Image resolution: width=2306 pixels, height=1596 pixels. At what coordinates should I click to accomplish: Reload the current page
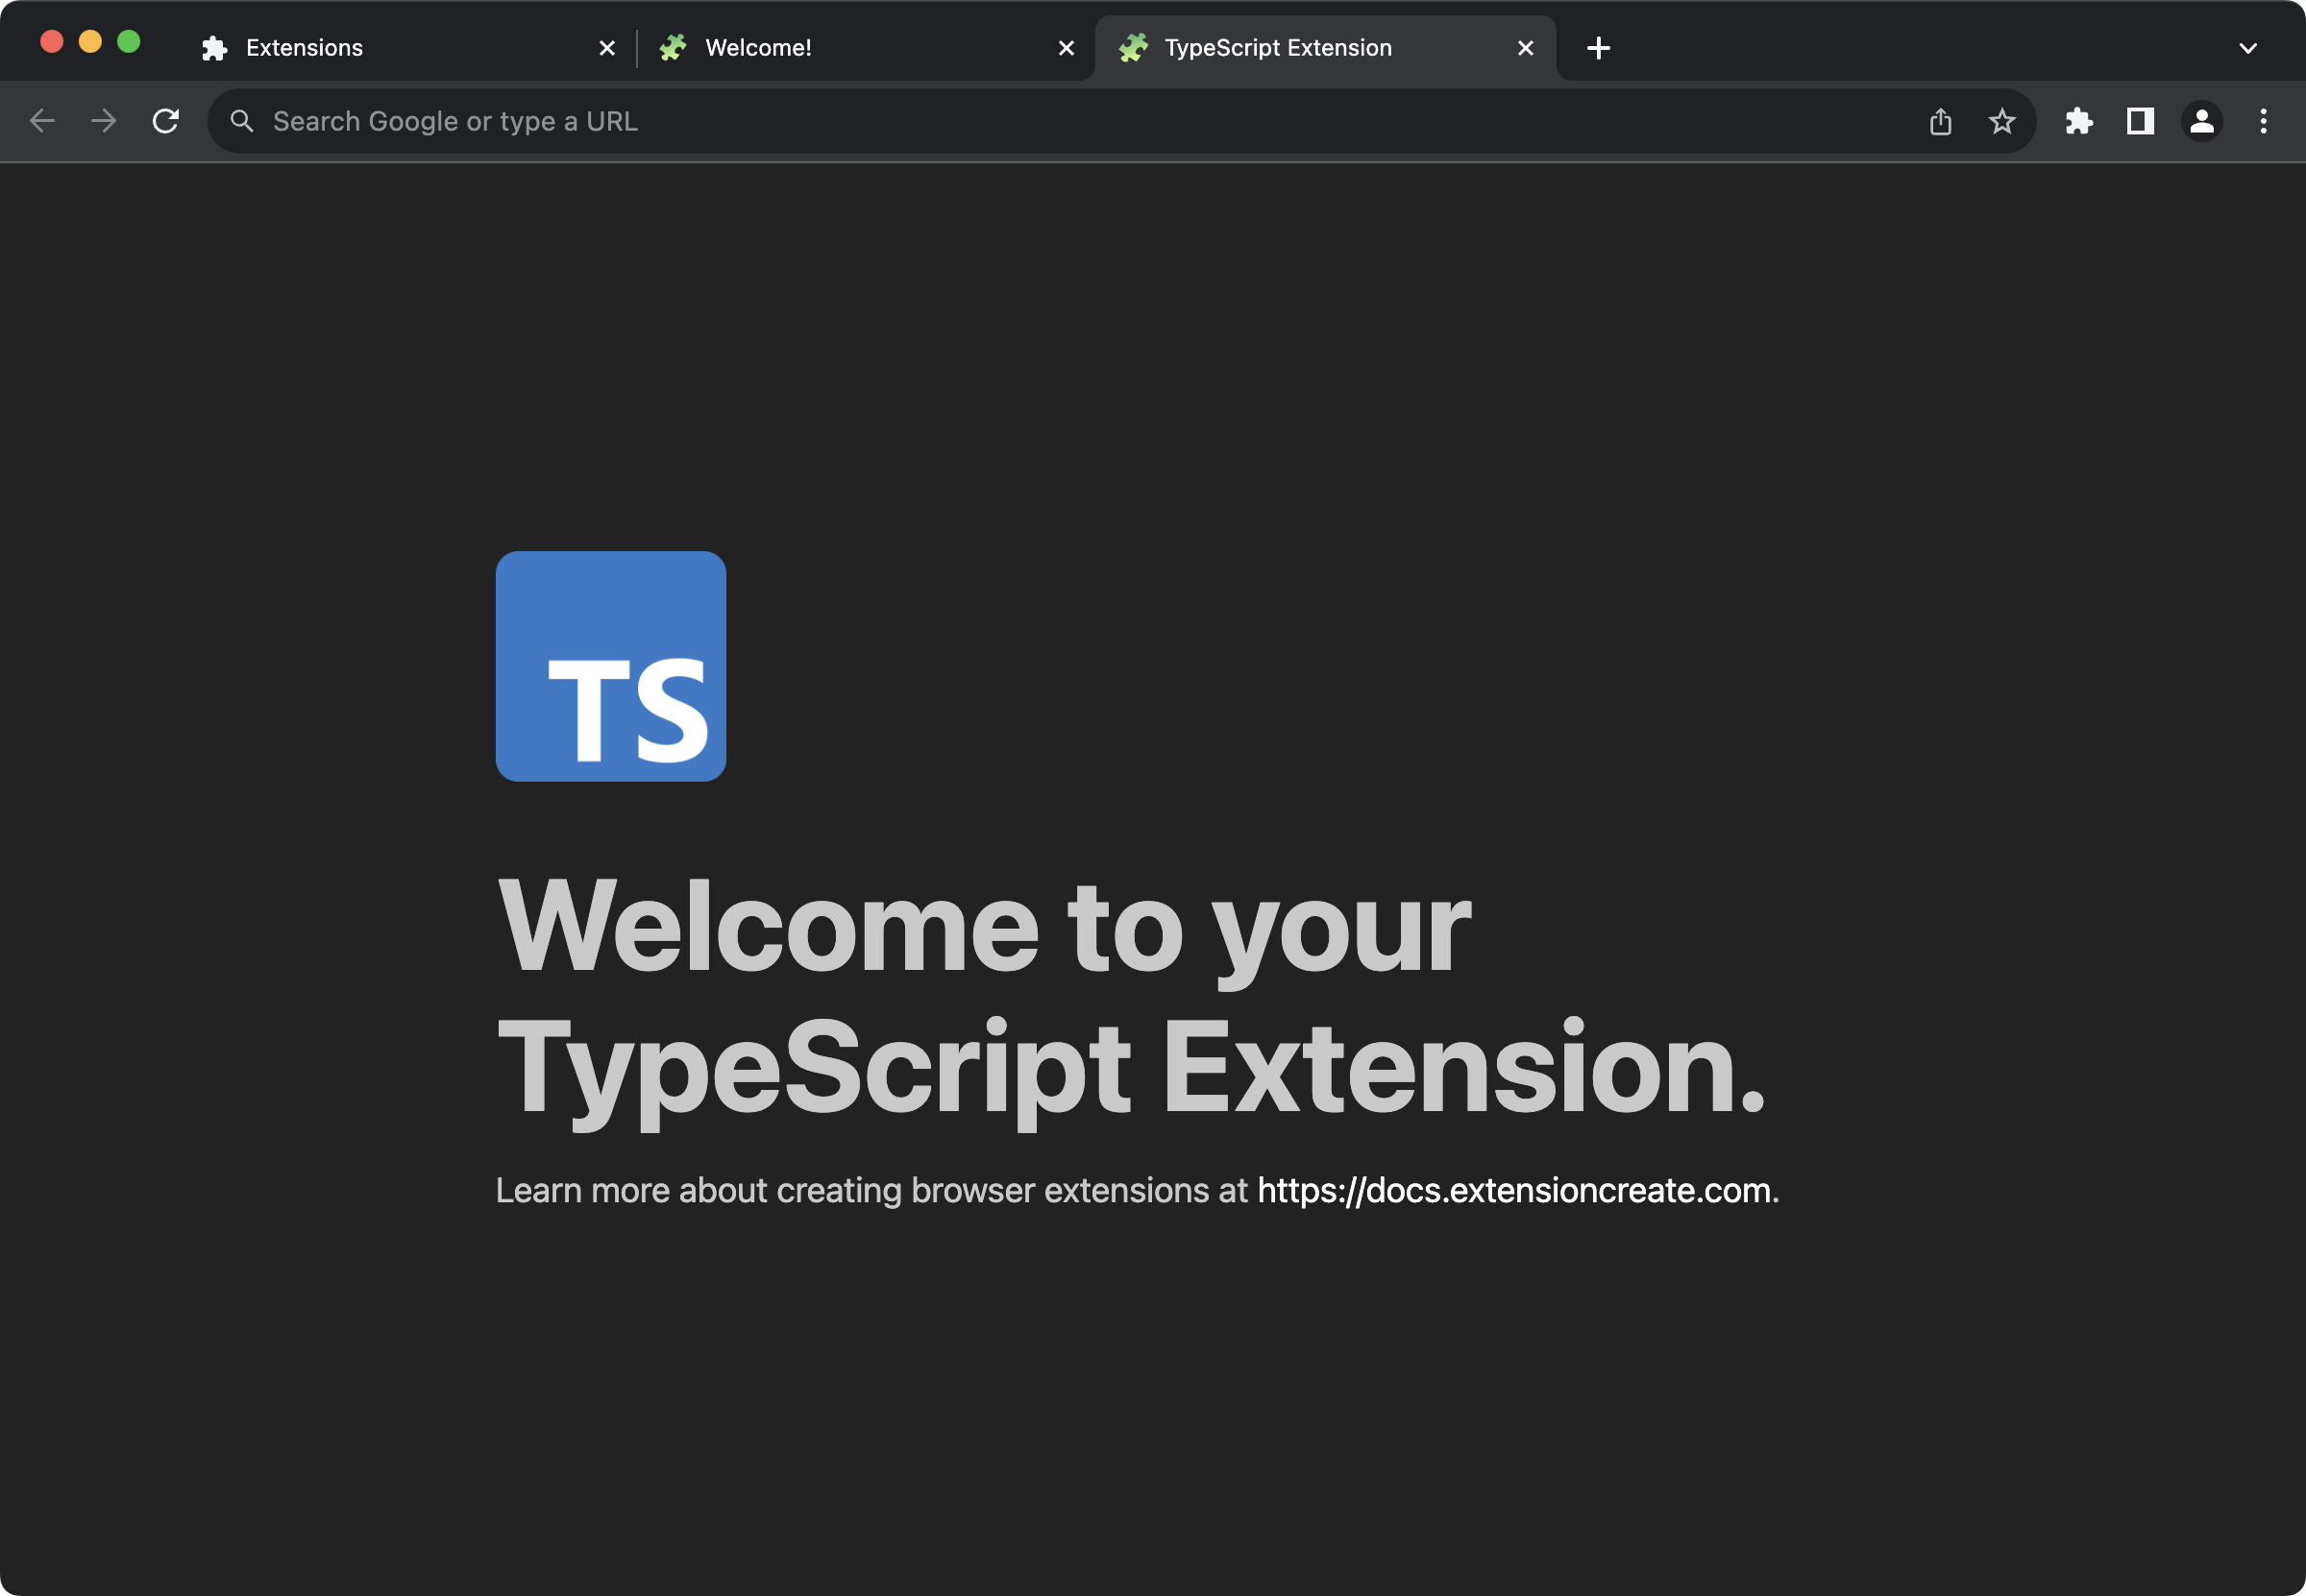[x=165, y=121]
